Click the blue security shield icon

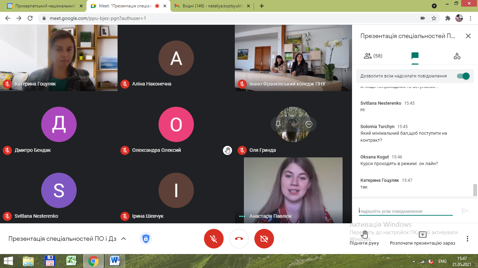pos(146,239)
